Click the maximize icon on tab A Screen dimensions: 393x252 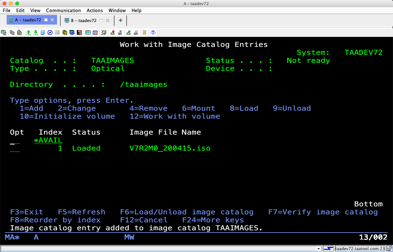[46, 20]
